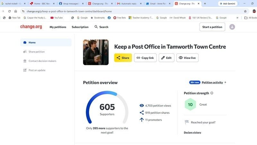Open the YouTube bookmark
This screenshot has width=257, height=145.
(57, 18)
